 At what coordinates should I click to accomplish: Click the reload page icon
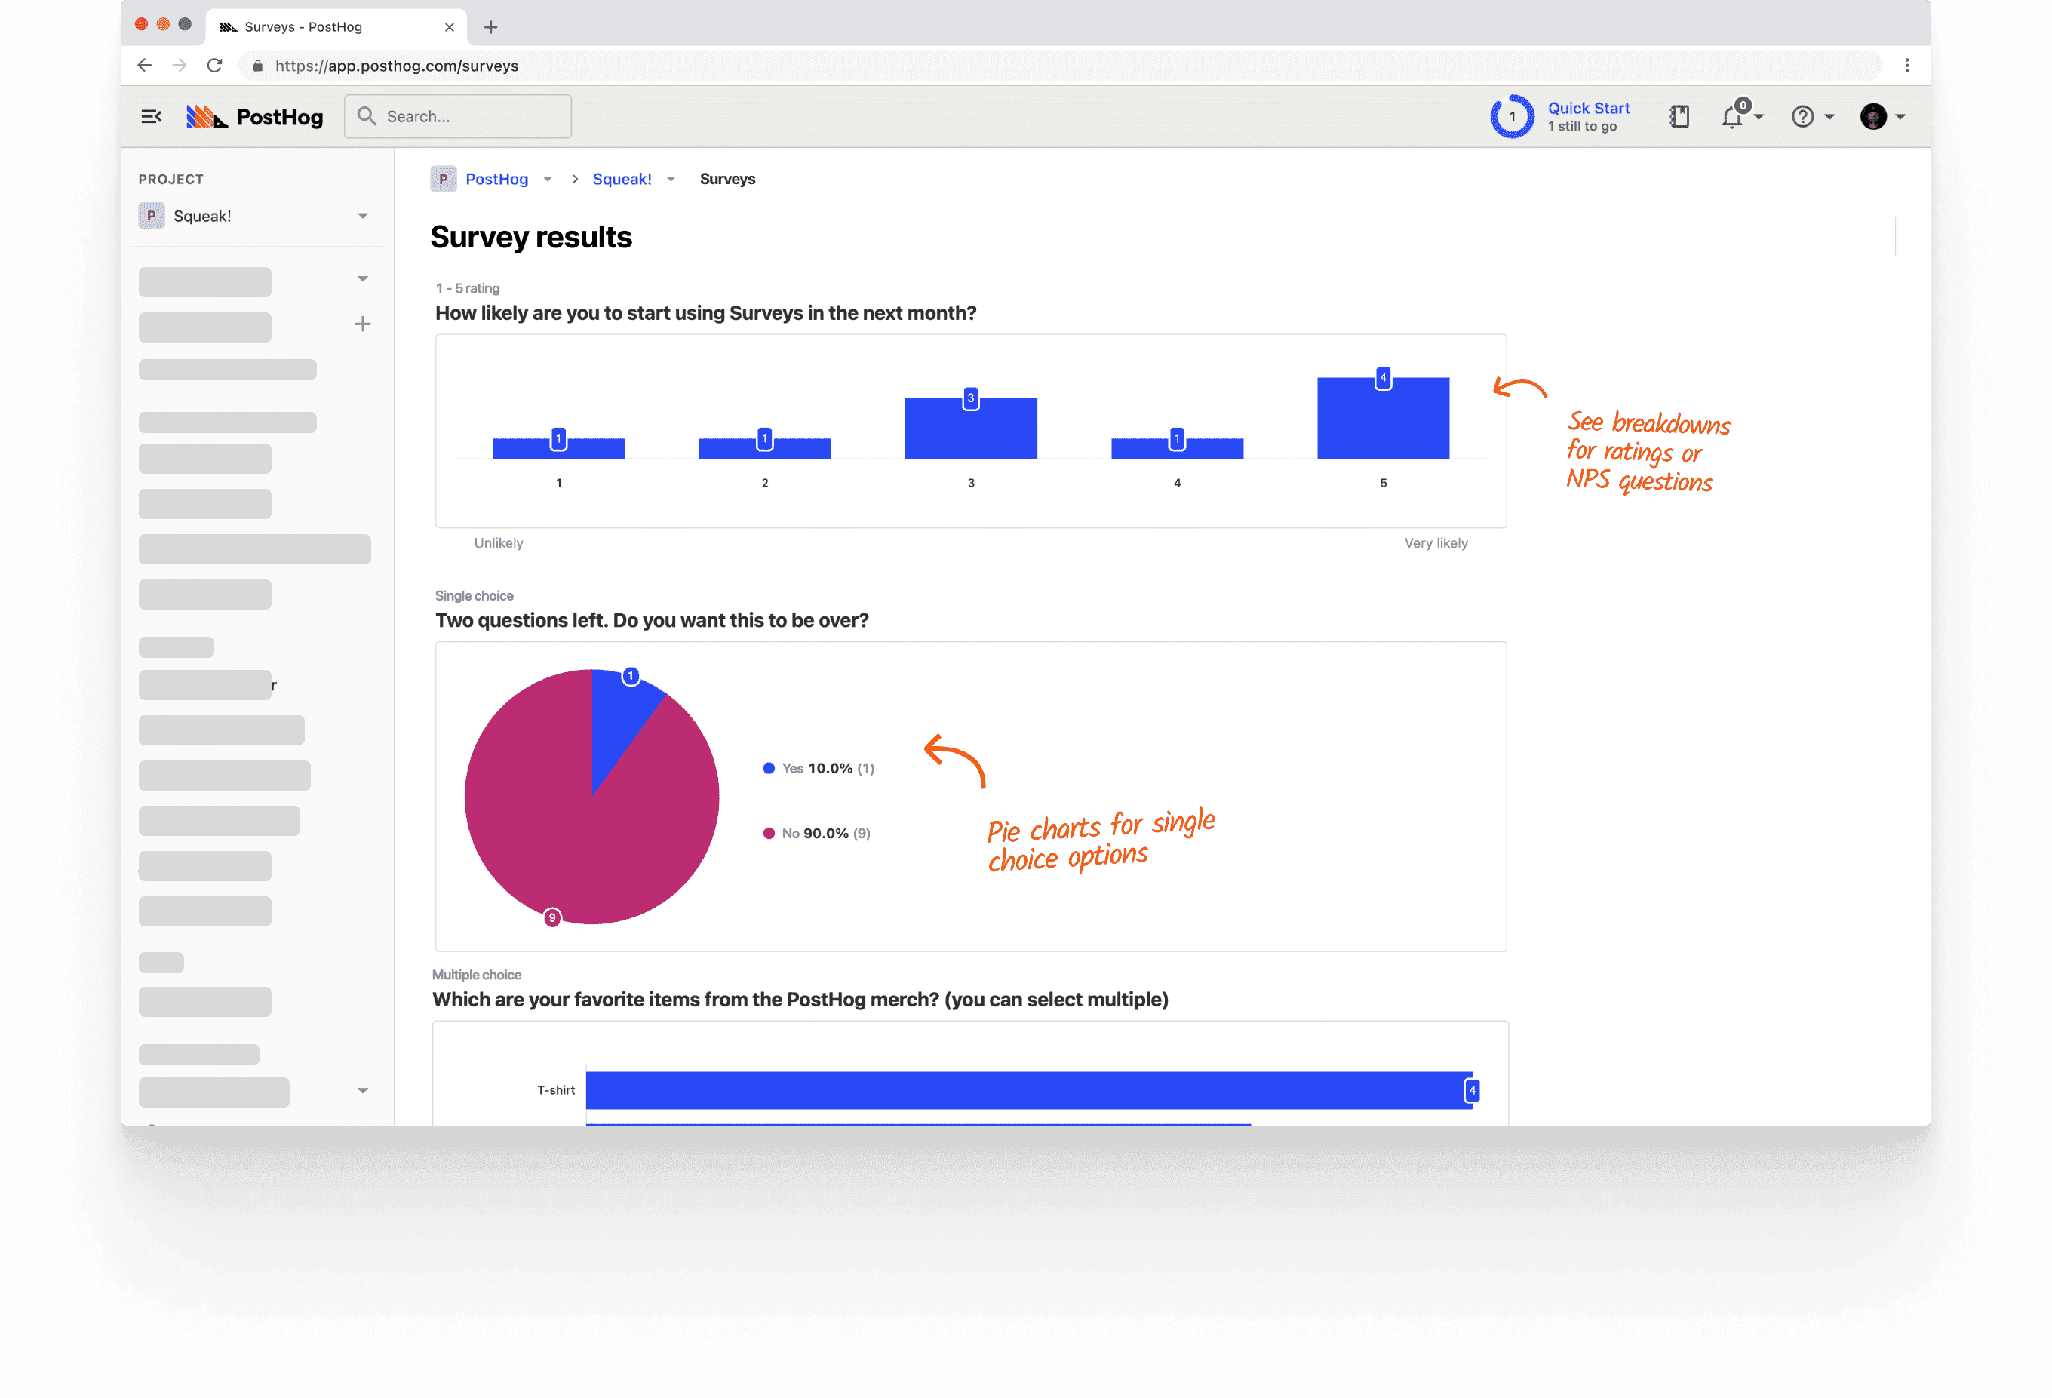(x=214, y=66)
